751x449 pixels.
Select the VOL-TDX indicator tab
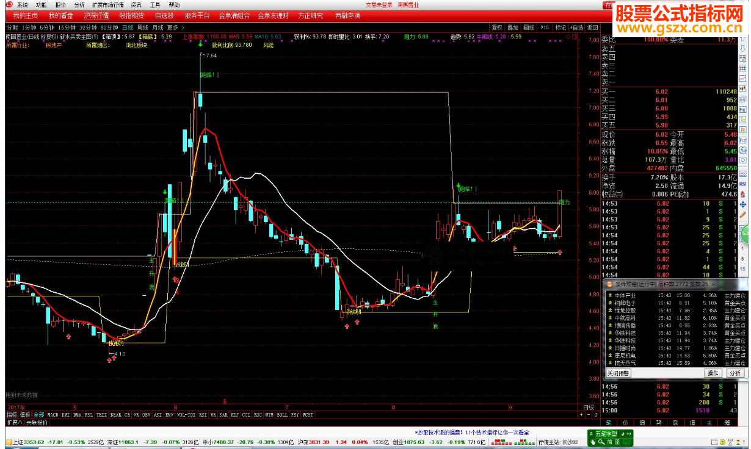186,415
